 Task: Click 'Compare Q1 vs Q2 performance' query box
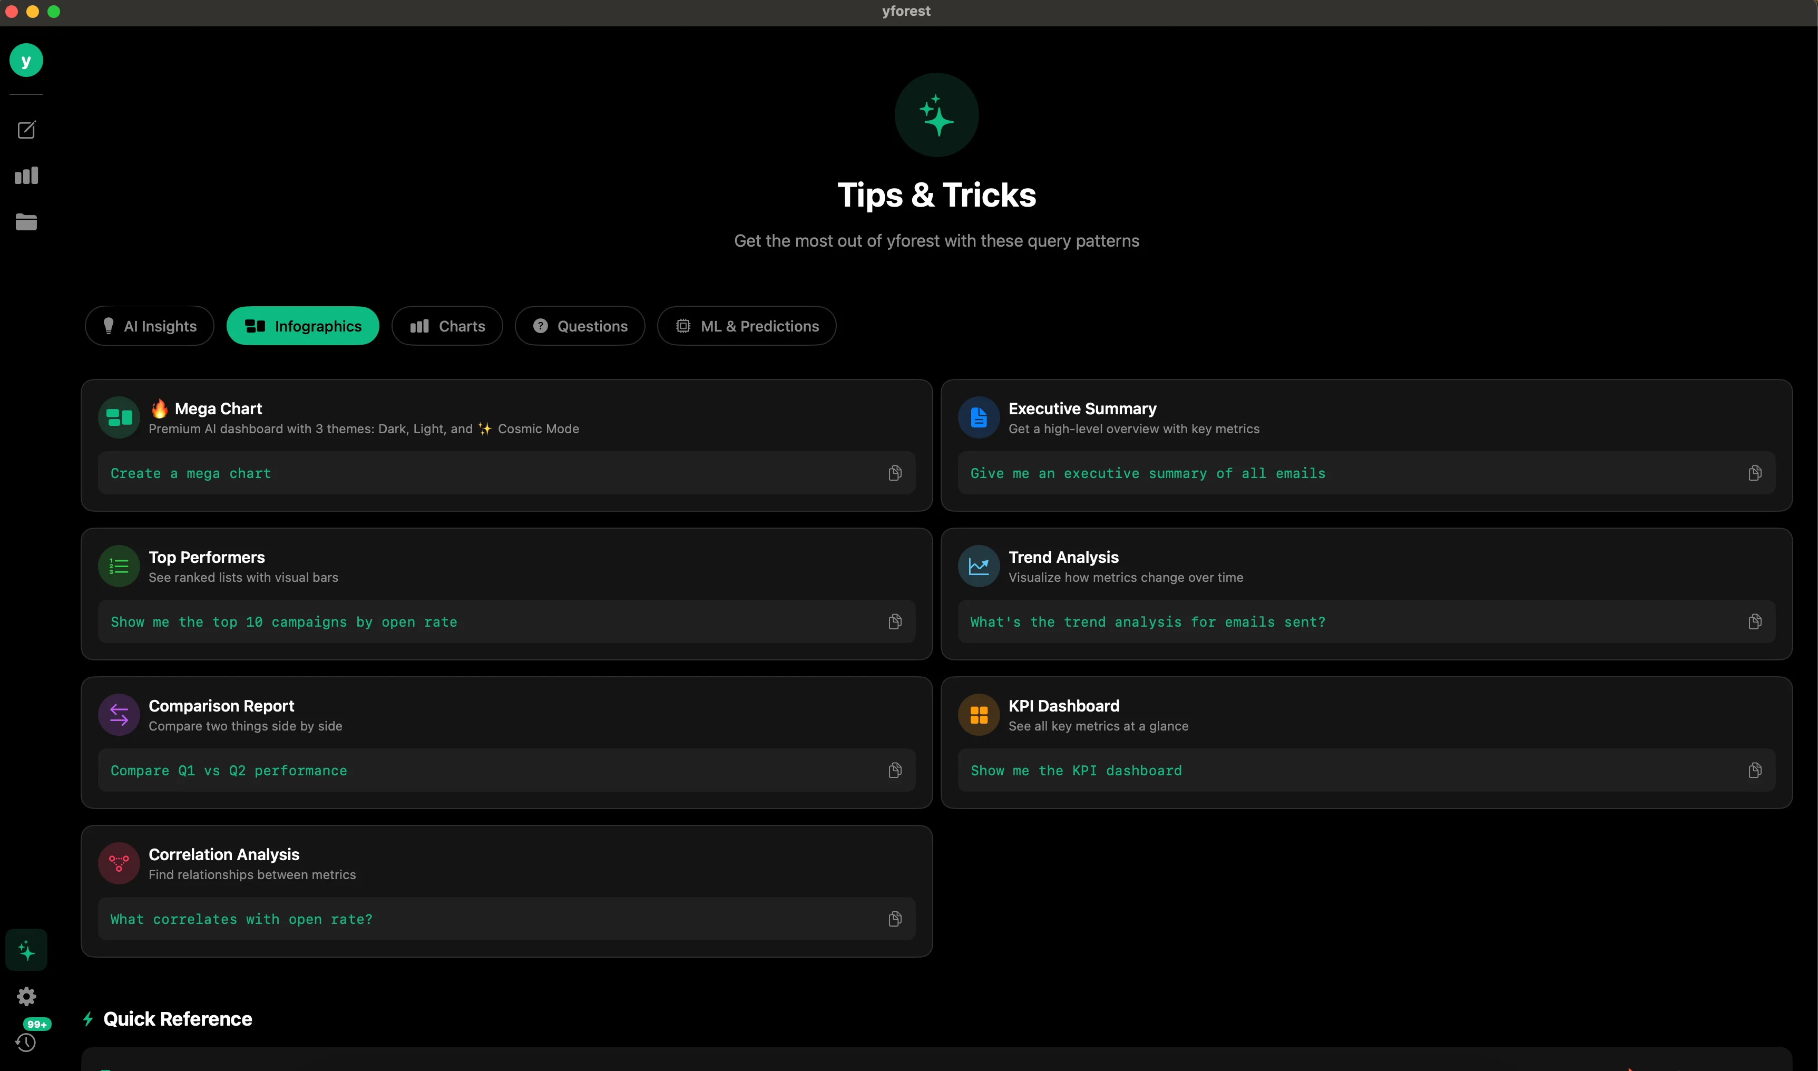pyautogui.click(x=506, y=771)
